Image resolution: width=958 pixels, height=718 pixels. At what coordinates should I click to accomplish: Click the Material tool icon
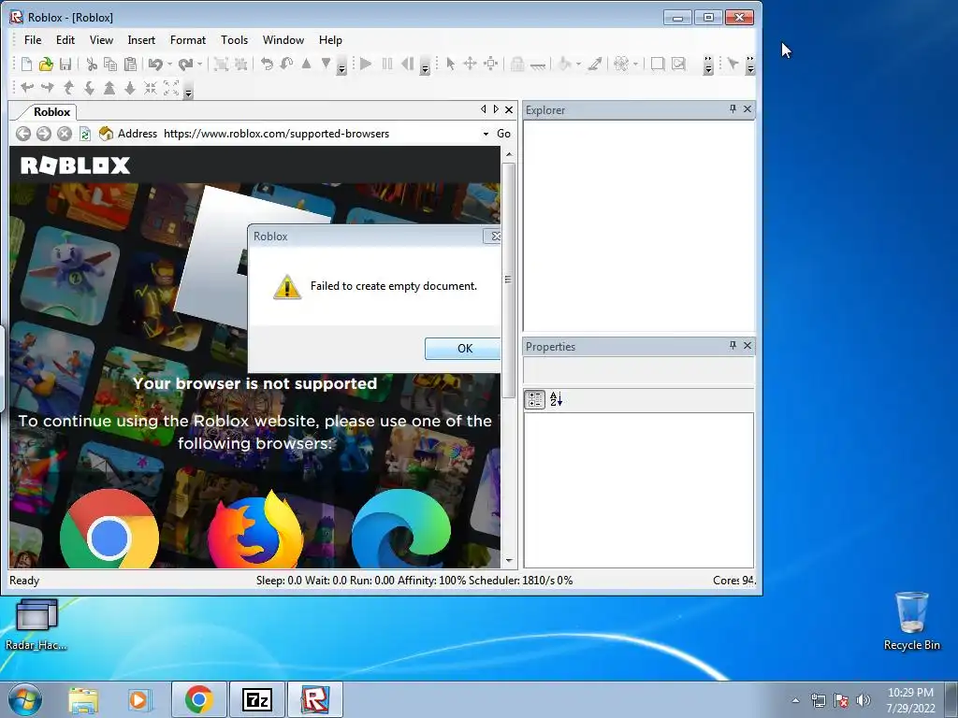621,64
